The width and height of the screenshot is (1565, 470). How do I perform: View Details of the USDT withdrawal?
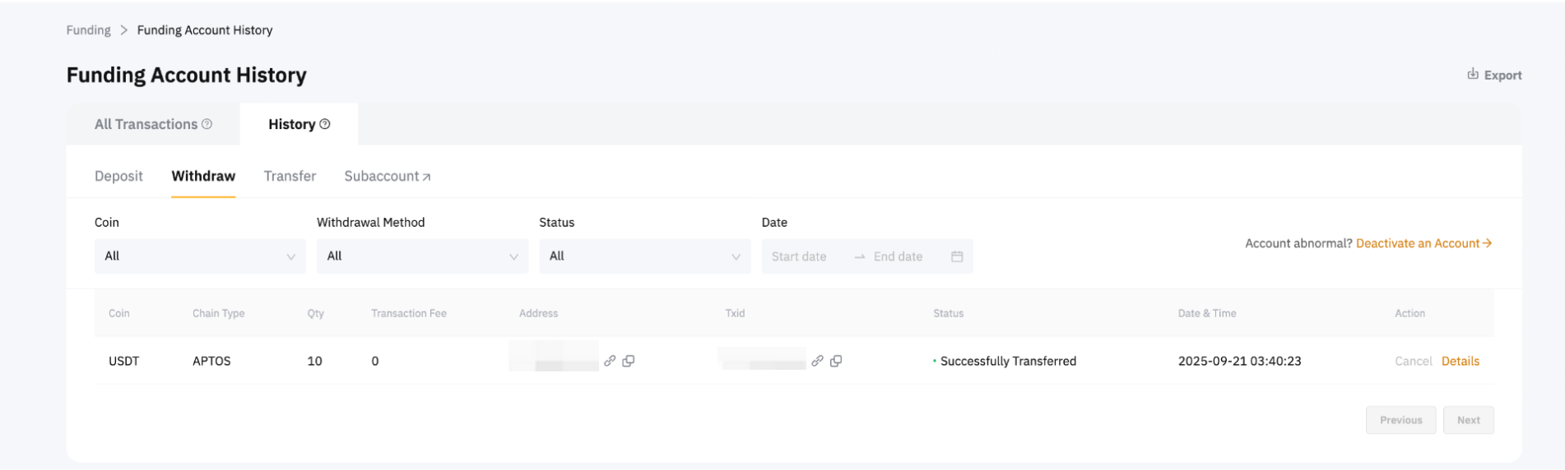(1460, 361)
